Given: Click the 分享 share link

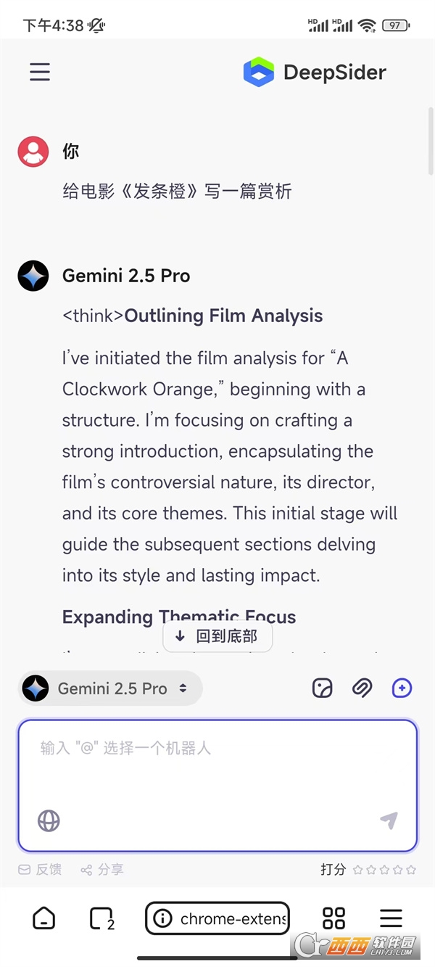Looking at the screenshot, I should [x=102, y=869].
